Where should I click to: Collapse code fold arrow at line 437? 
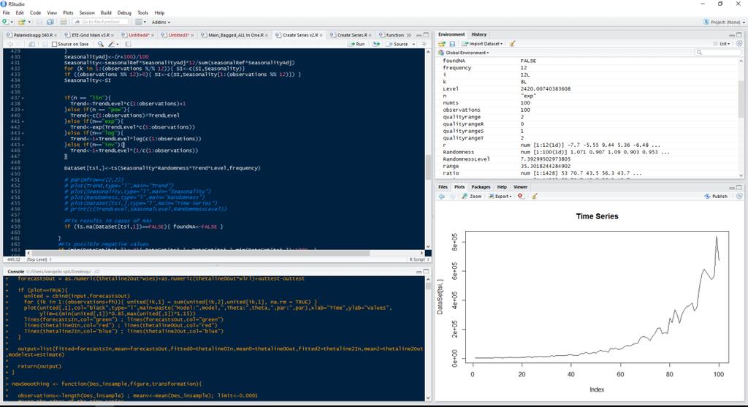click(23, 98)
